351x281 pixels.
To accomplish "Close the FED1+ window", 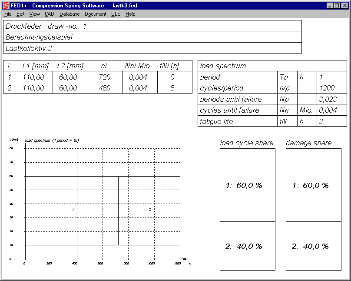I will 344,6.
